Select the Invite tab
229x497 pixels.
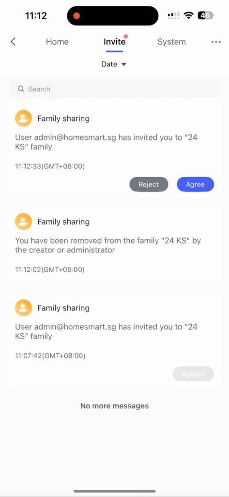tap(114, 42)
